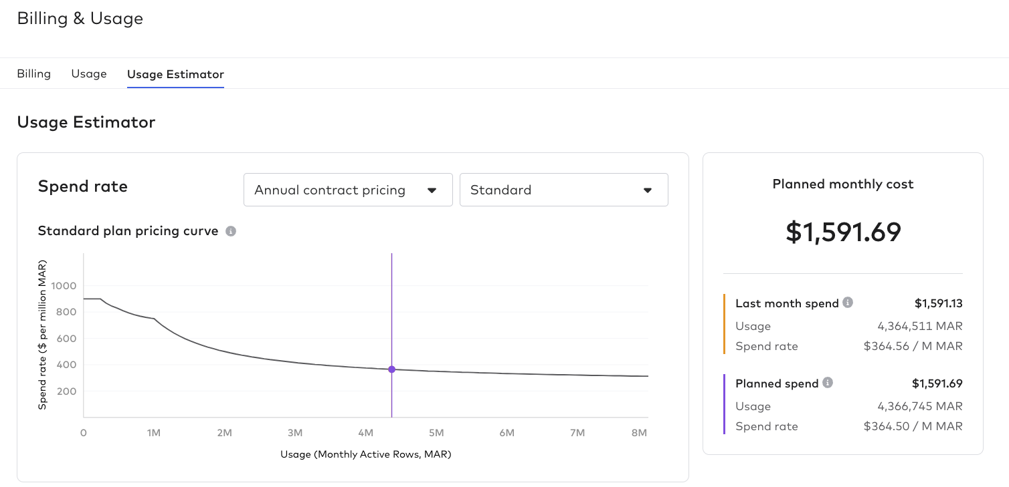Click info icon next to Planned spend
Image resolution: width=1009 pixels, height=487 pixels.
point(828,383)
